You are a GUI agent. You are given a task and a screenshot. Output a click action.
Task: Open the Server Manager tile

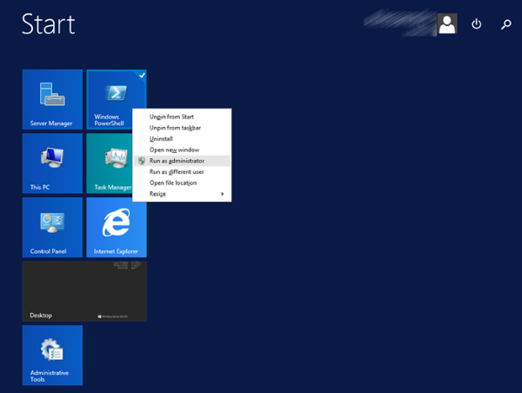click(x=52, y=99)
